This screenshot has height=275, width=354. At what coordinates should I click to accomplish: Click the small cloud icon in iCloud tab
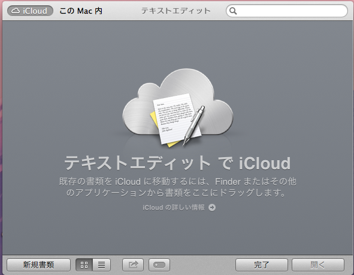tap(16, 11)
